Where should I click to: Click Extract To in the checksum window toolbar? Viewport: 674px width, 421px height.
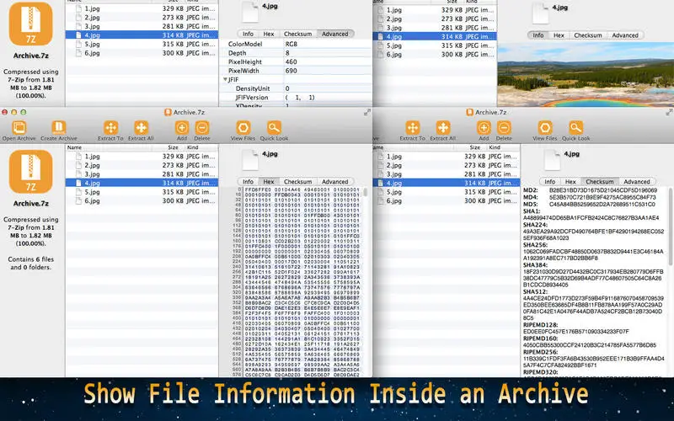pos(412,131)
